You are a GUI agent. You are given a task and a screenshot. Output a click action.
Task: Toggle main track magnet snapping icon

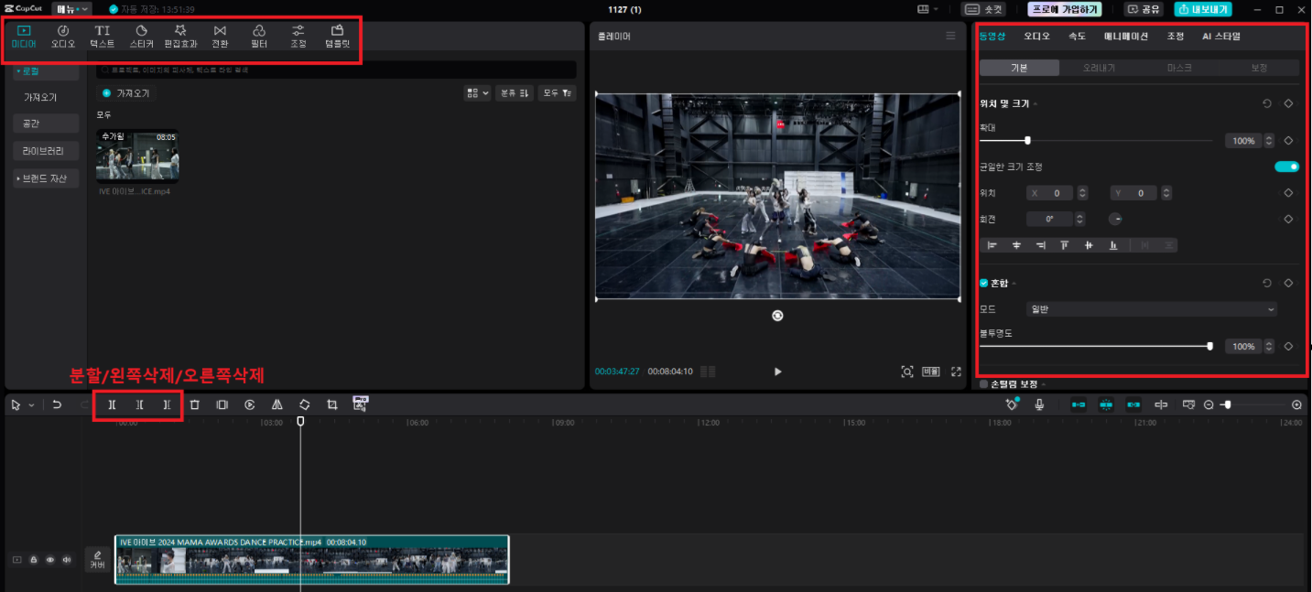(1079, 404)
